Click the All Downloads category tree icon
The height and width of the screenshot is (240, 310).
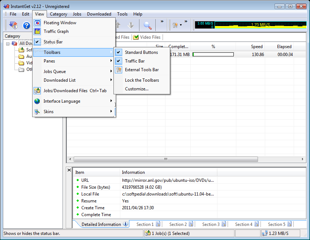pos(14,43)
